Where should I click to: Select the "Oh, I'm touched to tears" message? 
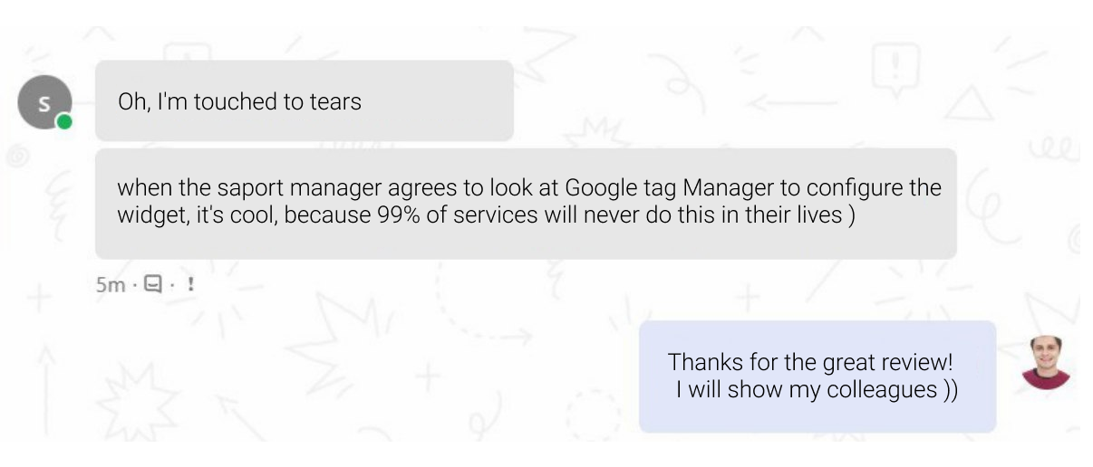click(x=305, y=100)
